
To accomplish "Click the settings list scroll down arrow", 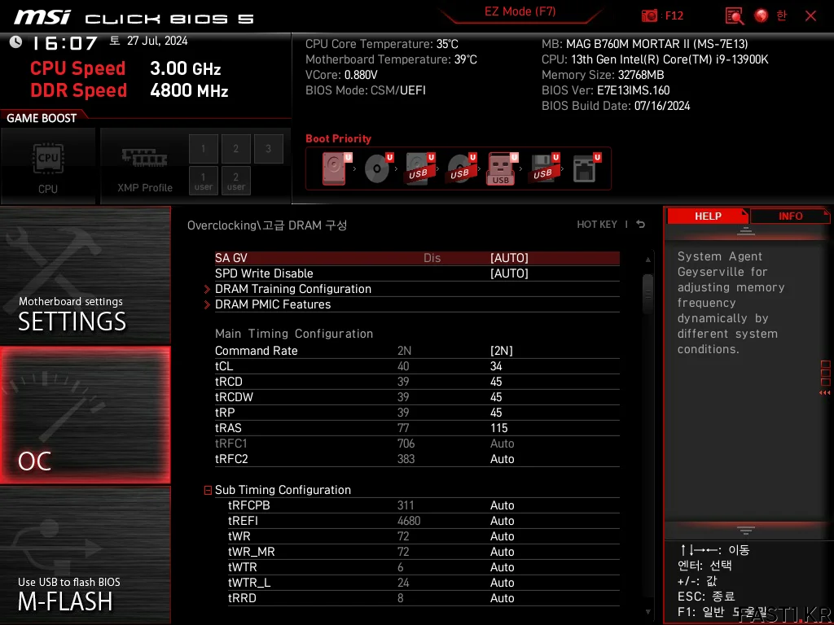I will coord(647,612).
